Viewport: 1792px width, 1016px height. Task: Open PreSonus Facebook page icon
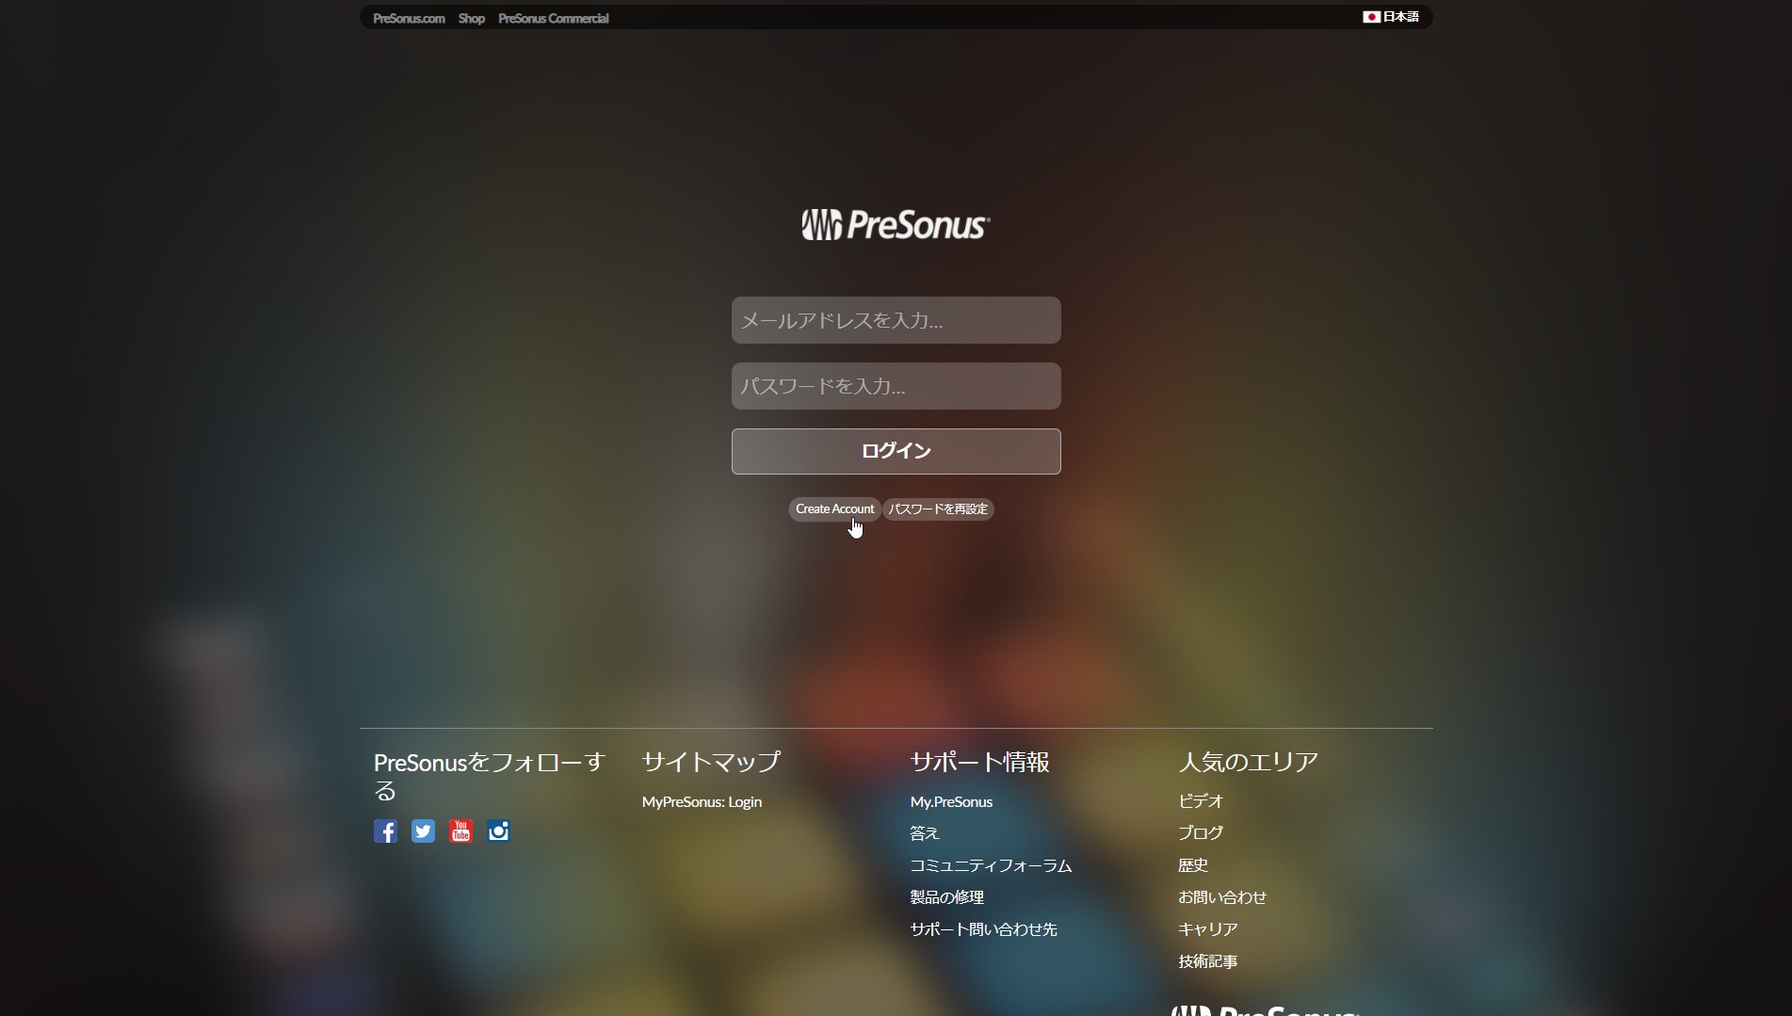[x=385, y=831]
